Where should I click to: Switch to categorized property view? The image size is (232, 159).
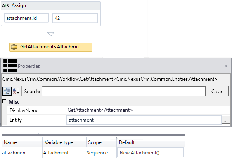(x=7, y=91)
